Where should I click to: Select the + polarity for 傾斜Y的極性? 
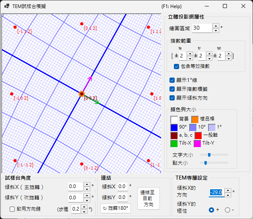[x=211, y=210]
